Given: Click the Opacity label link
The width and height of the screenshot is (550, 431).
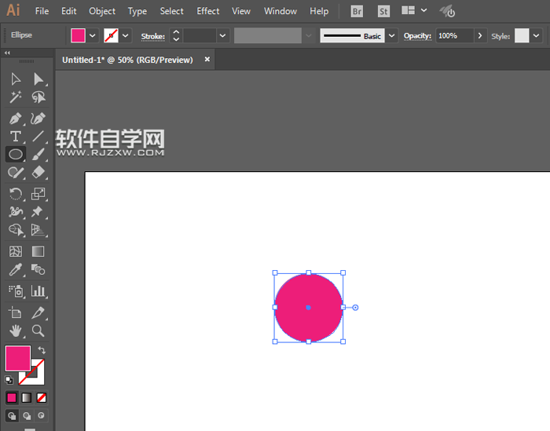Looking at the screenshot, I should (x=417, y=36).
